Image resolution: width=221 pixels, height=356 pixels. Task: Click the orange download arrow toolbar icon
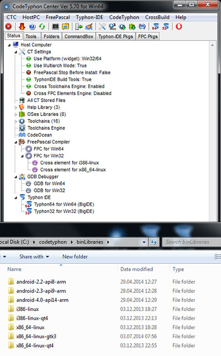pyautogui.click(x=22, y=27)
